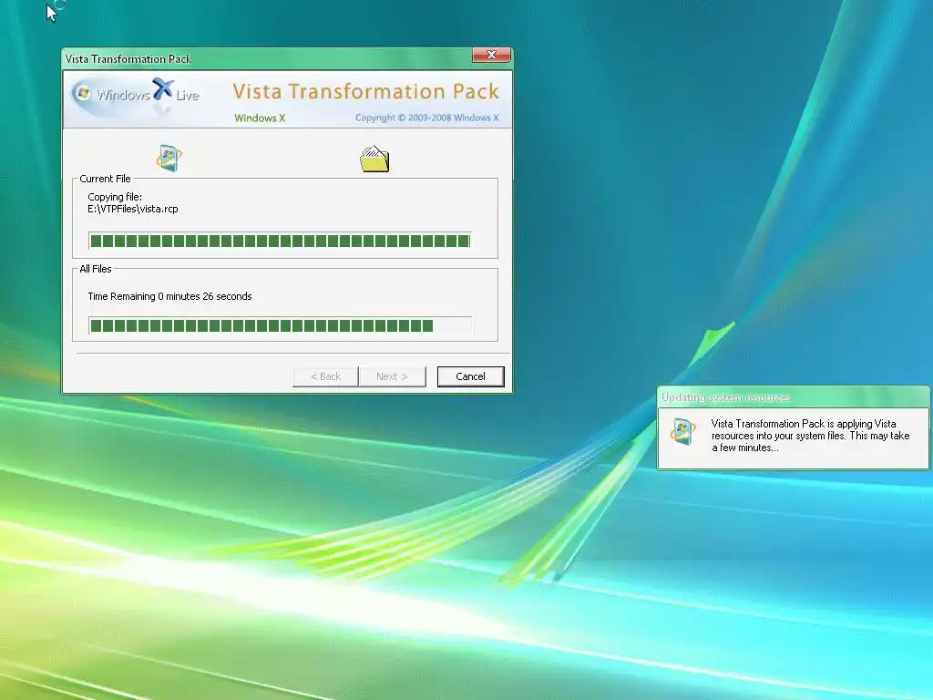
Task: Click the Copying file: label
Action: click(115, 197)
